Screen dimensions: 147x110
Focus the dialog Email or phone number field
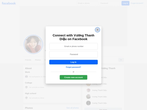(73, 46)
